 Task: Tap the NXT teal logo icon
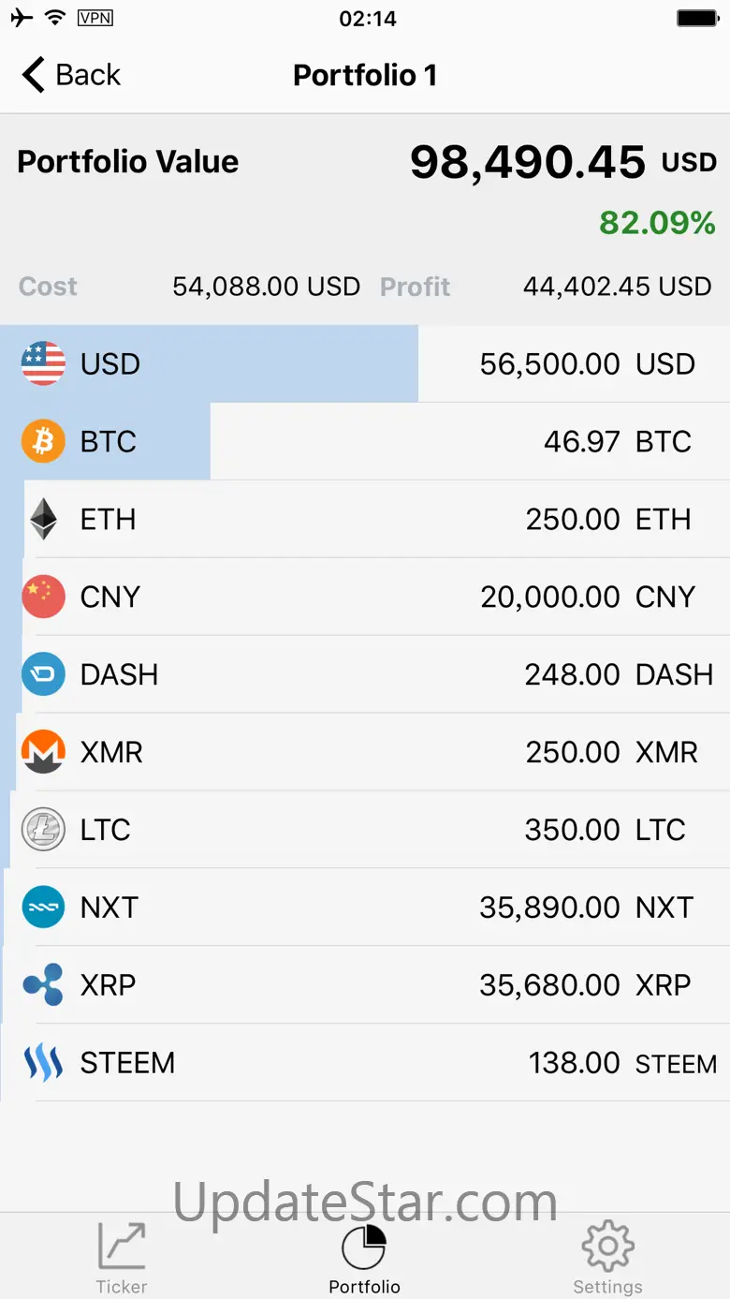(x=43, y=908)
